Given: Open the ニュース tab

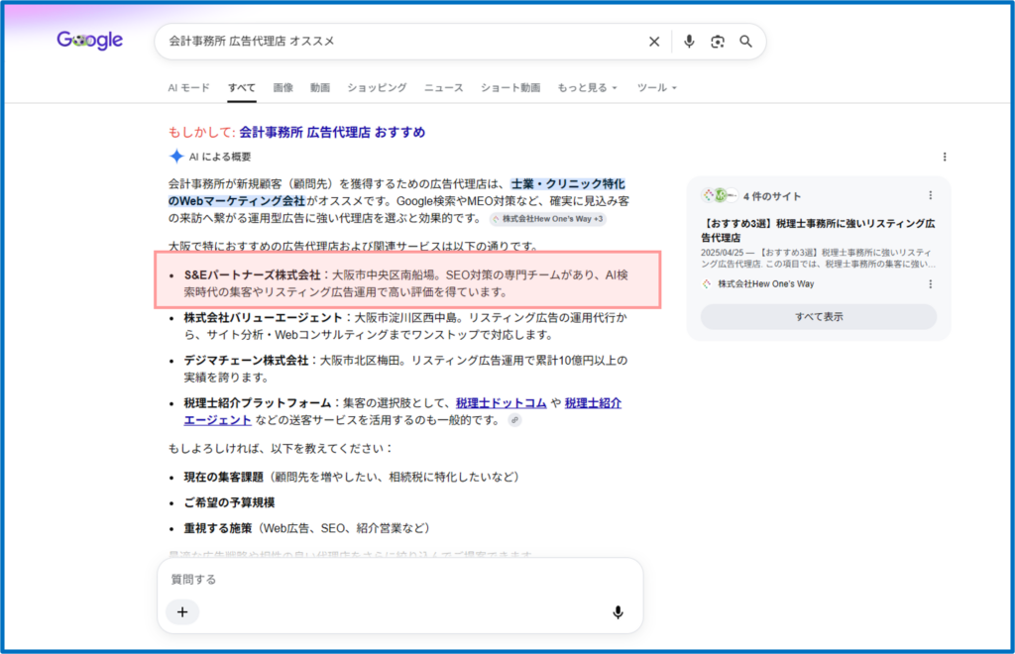Looking at the screenshot, I should click(443, 87).
